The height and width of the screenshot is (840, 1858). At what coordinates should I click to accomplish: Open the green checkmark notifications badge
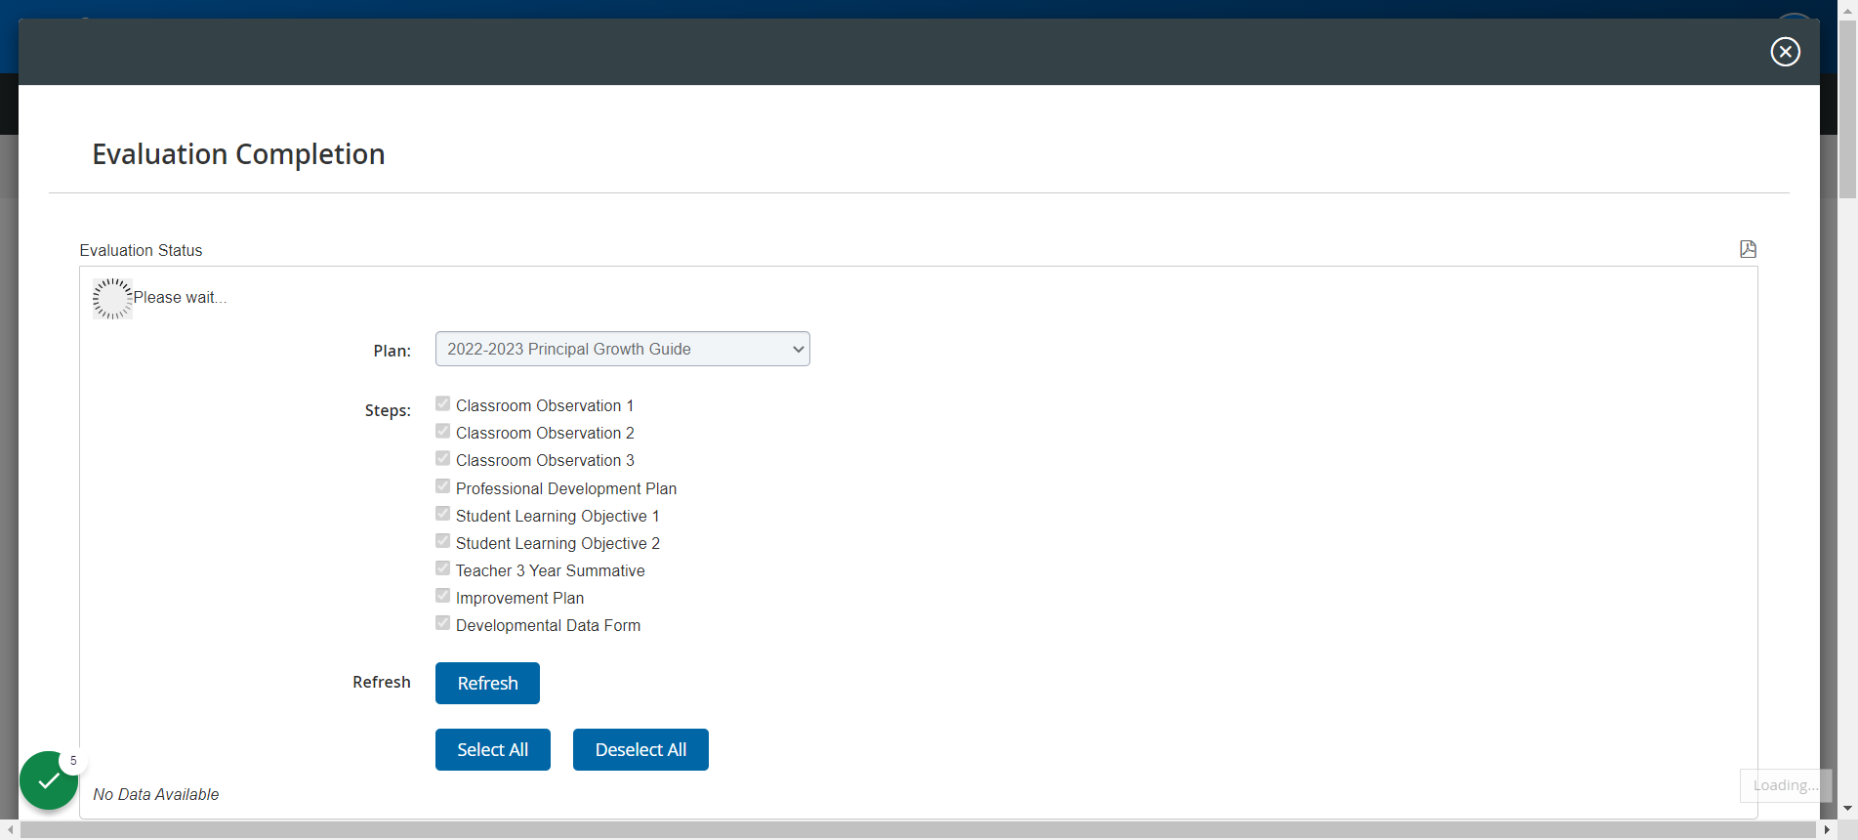49,780
